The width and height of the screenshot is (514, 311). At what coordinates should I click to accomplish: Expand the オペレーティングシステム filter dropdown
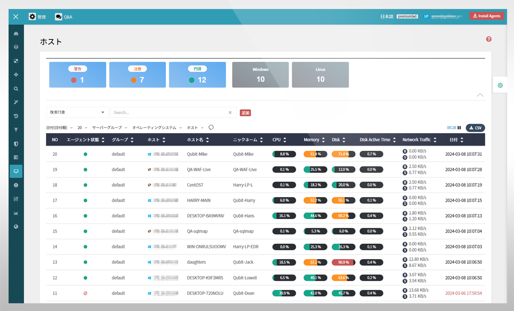[x=157, y=127]
